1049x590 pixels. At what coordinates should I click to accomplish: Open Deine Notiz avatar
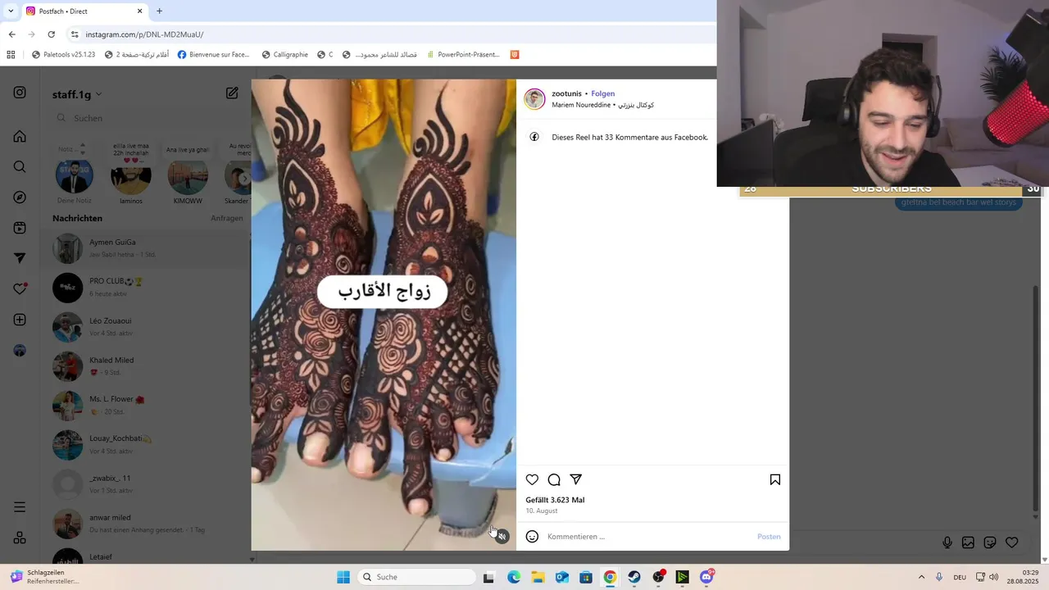point(74,176)
